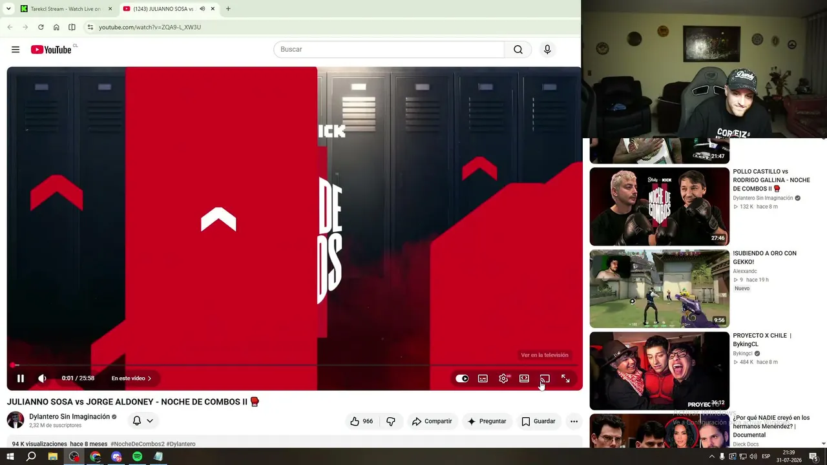This screenshot has height=465, width=827.
Task: Open the POLLO CASTILLO vs RODRIGO GALLINA thumbnail
Action: pyautogui.click(x=660, y=207)
